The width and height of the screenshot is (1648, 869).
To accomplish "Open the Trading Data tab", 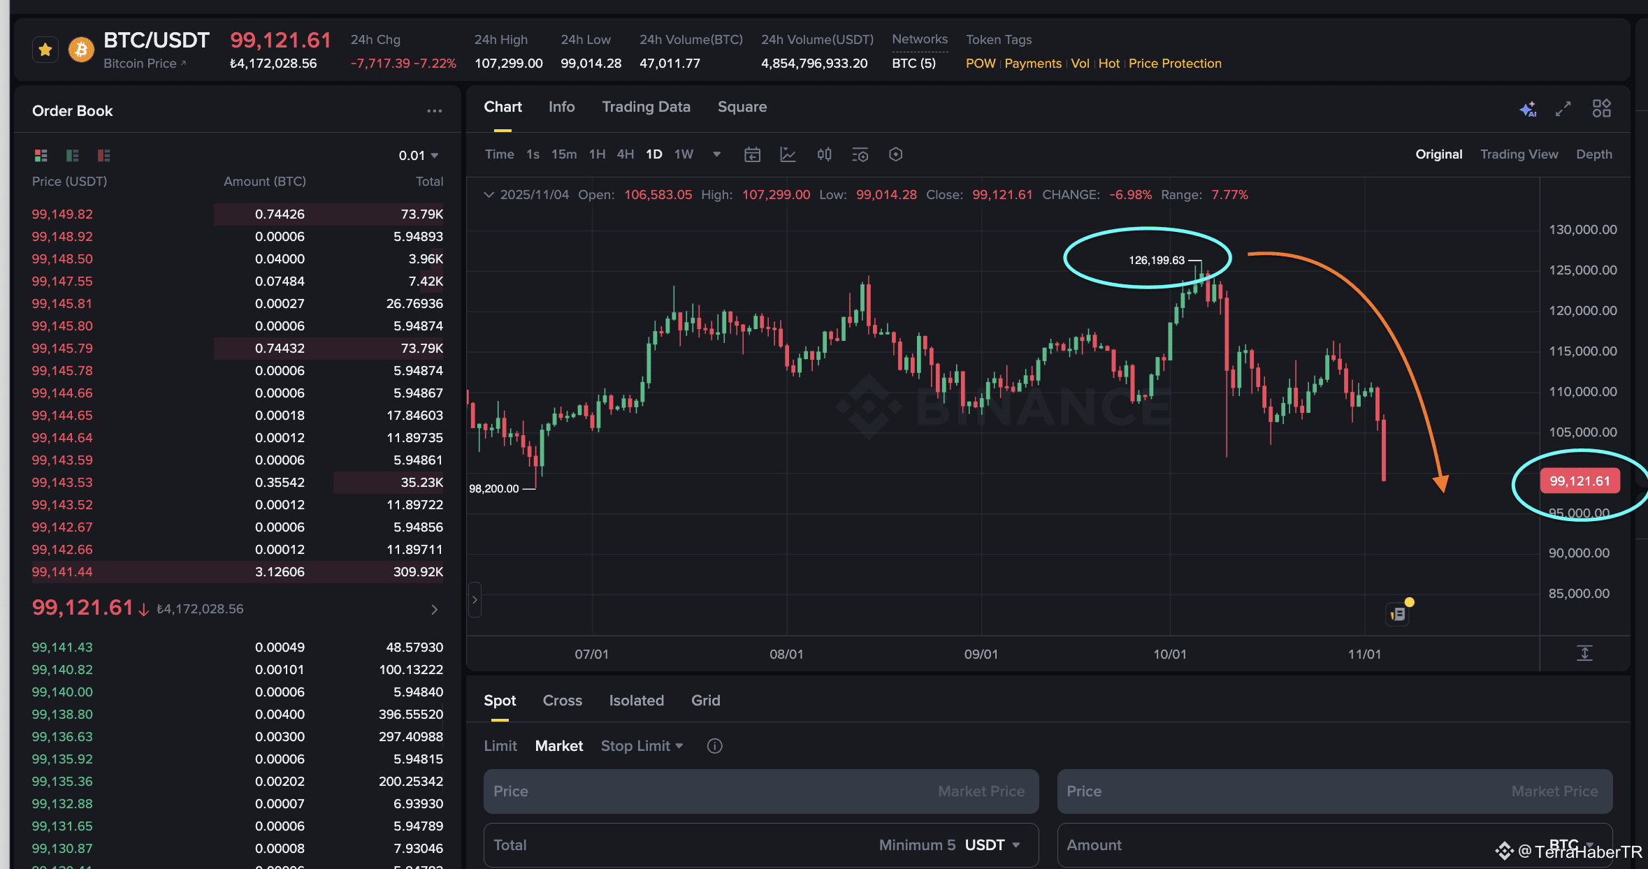I will click(x=646, y=107).
